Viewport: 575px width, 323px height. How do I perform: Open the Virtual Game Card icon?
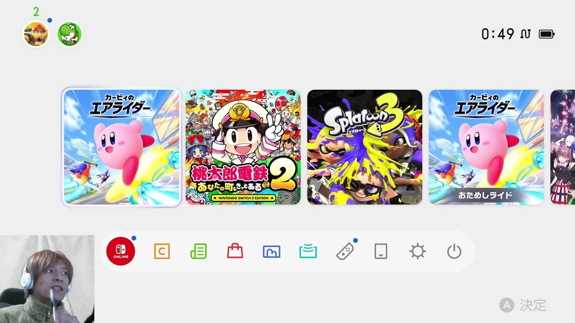[x=381, y=252]
